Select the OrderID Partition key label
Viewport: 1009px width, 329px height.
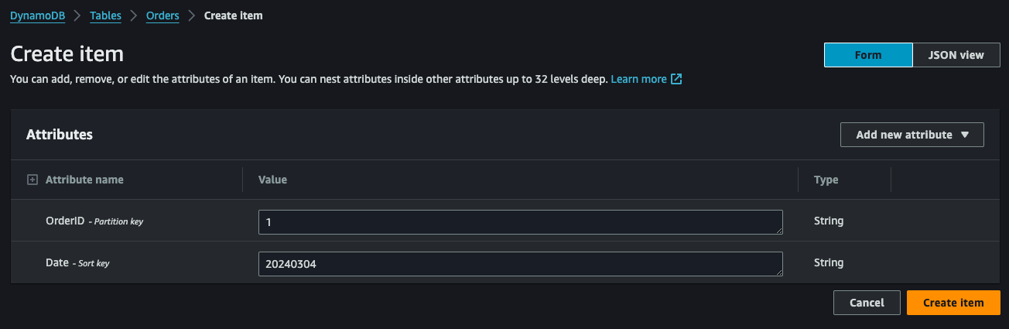(x=94, y=221)
